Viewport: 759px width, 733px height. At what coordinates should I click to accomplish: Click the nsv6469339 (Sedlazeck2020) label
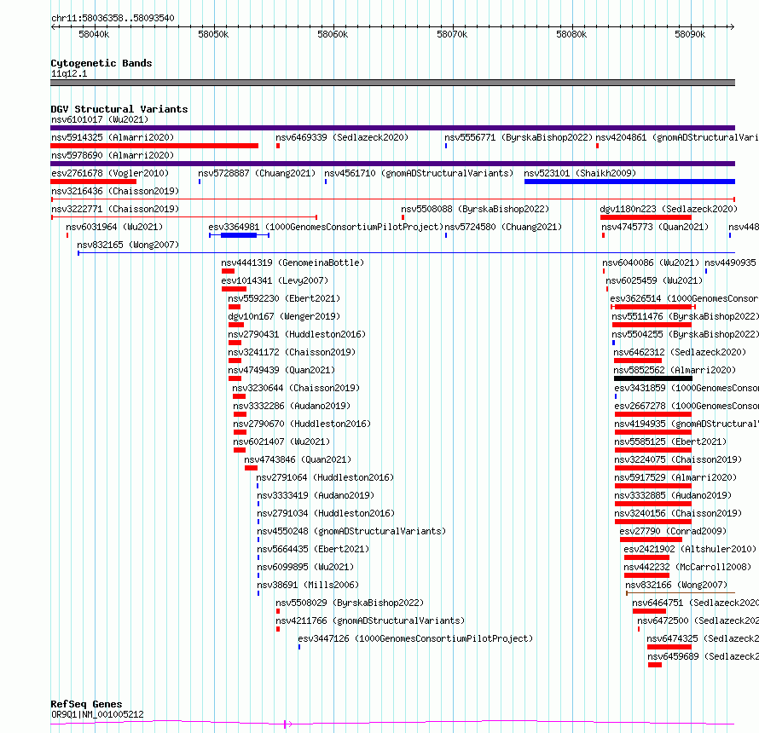pos(342,137)
